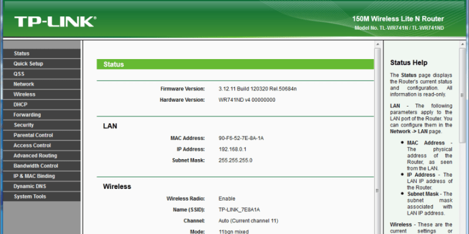
Task: Click the Subnet Mask label in the LAN section
Action: point(188,160)
